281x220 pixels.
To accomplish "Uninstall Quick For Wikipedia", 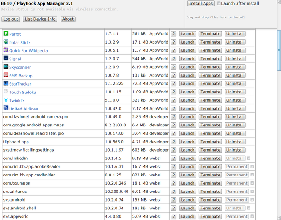I will coord(235,50).
